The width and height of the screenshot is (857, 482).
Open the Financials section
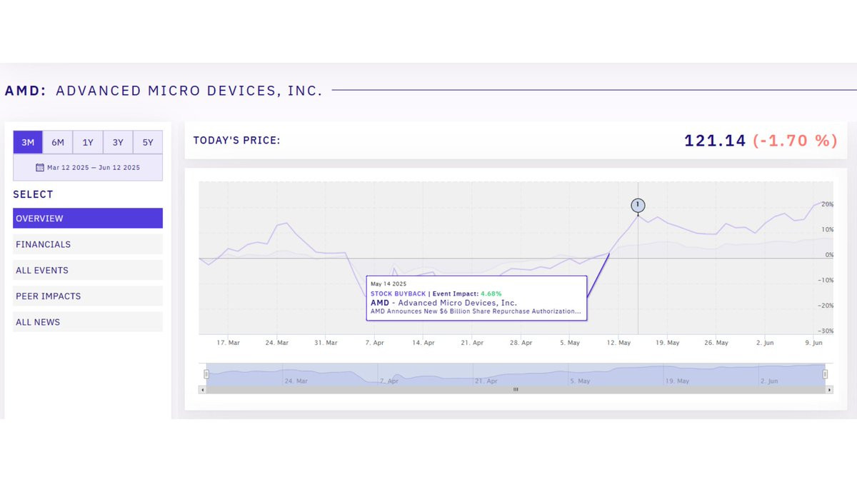88,244
